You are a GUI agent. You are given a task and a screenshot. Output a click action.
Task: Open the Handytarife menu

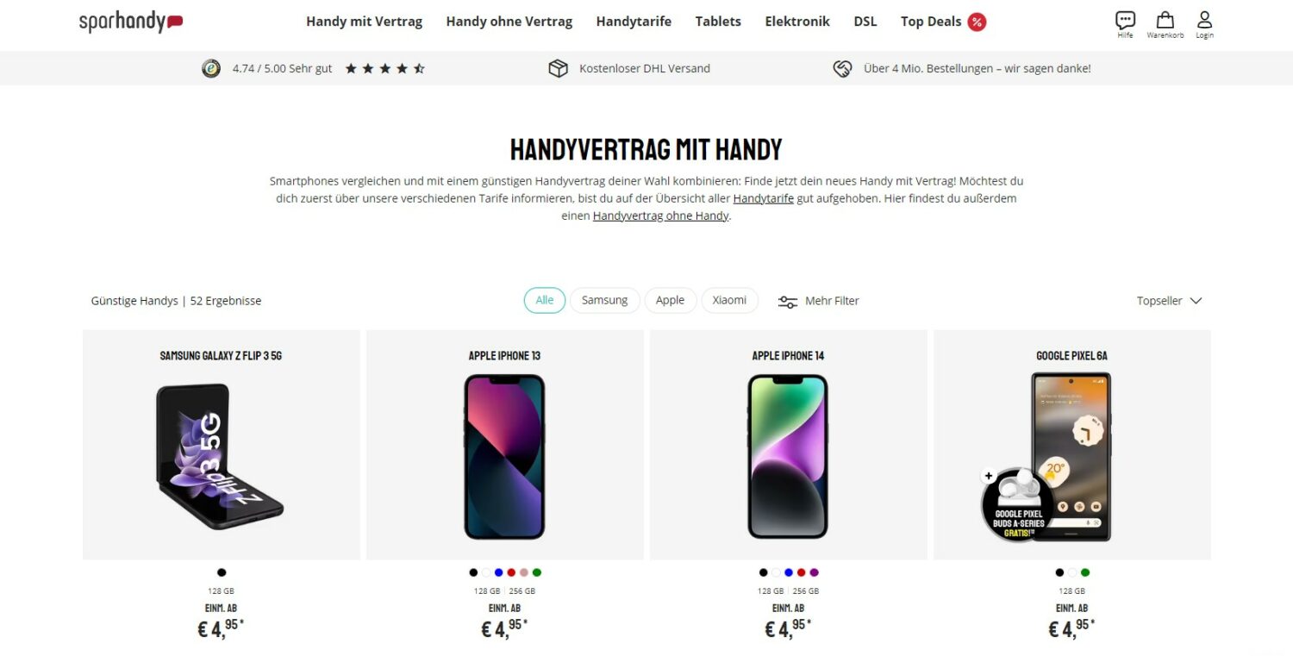point(634,22)
